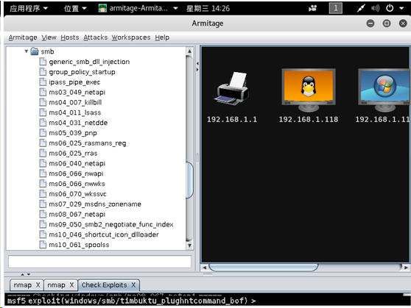
Task: Open the 应用程序 applications dropdown
Action: (29, 8)
